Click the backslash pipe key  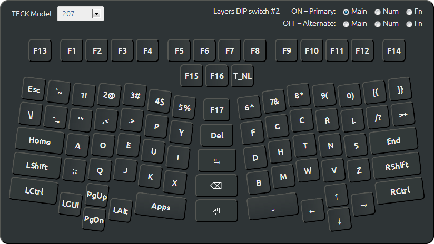pos(31,114)
